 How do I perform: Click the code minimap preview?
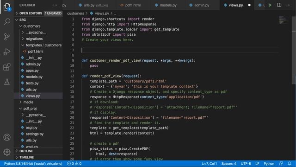pos(284,20)
